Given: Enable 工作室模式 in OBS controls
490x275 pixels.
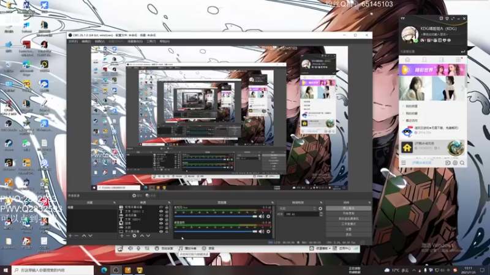Looking at the screenshot, I should pos(349,224).
